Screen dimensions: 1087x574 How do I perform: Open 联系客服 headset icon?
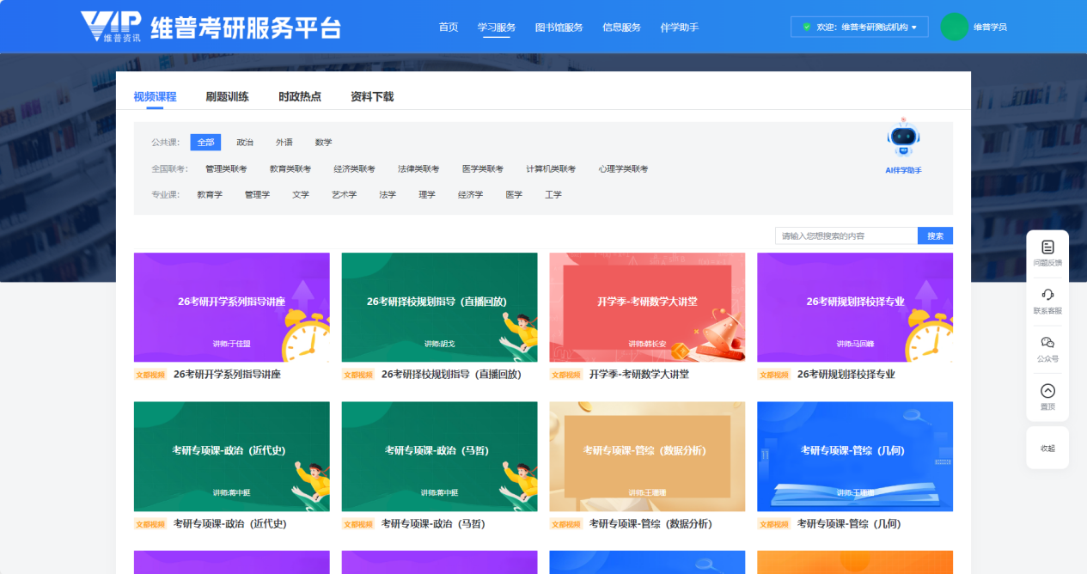coord(1047,295)
